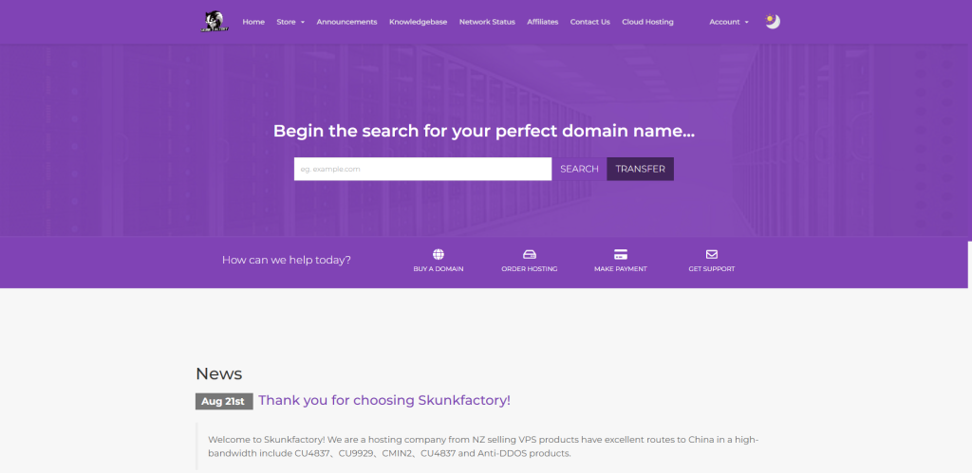
Task: Click the BUY A DOMAIN label
Action: [439, 269]
